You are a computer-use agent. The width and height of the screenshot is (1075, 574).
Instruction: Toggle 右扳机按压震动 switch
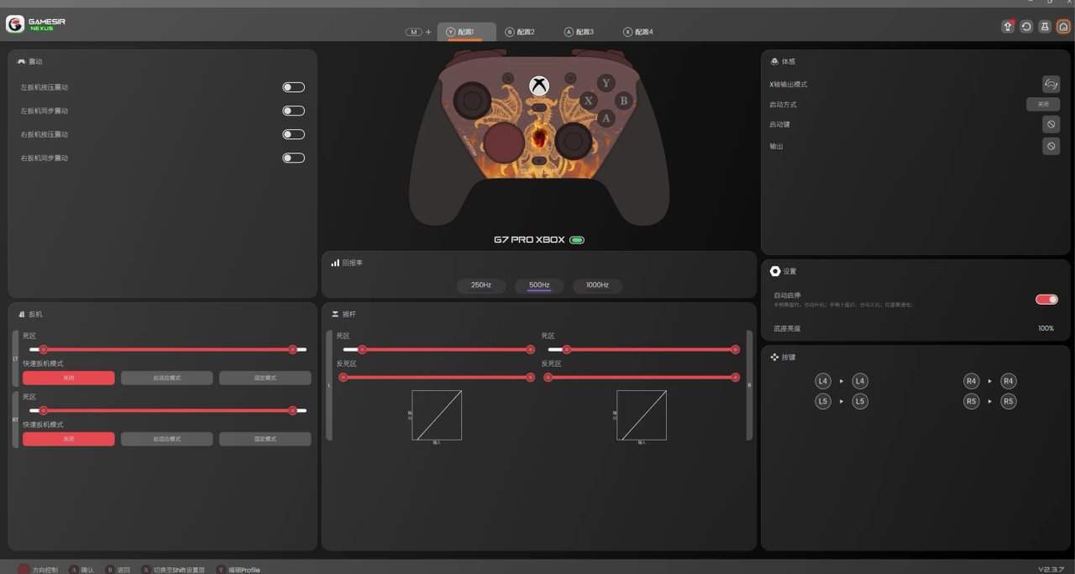tap(294, 134)
